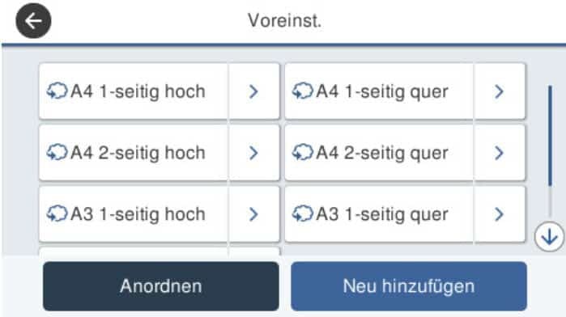Screen dimensions: 566x317
Task: Tap the Anordnen button
Action: click(x=161, y=286)
